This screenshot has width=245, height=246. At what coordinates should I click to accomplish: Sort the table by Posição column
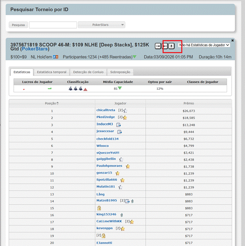(52, 103)
